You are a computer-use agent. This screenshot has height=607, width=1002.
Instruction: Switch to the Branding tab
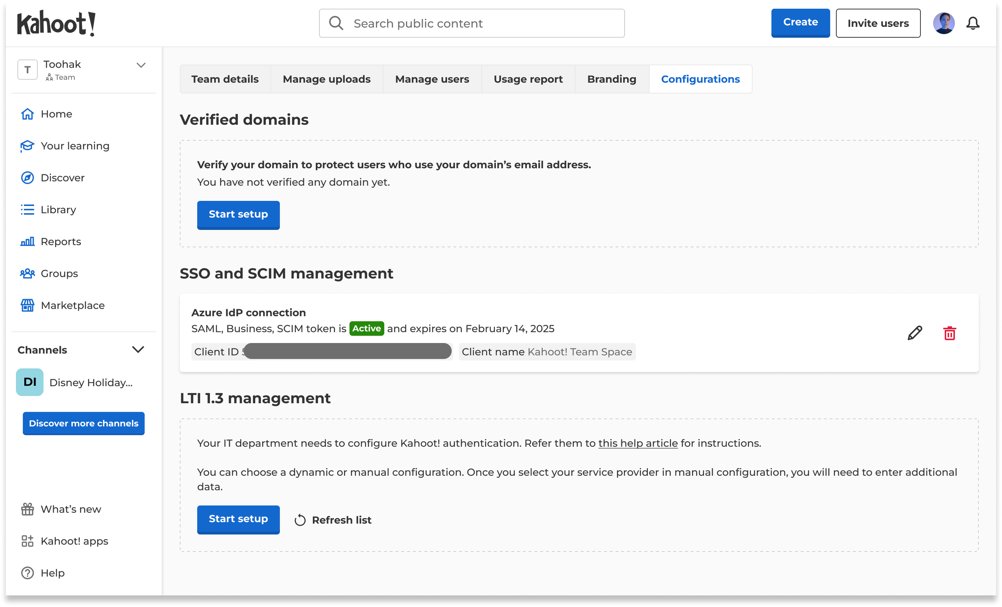click(612, 79)
